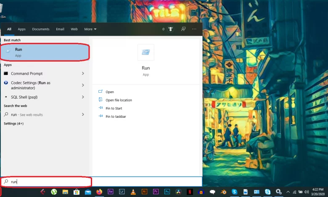
Task: Open the three-dot options menu
Action: [194, 29]
